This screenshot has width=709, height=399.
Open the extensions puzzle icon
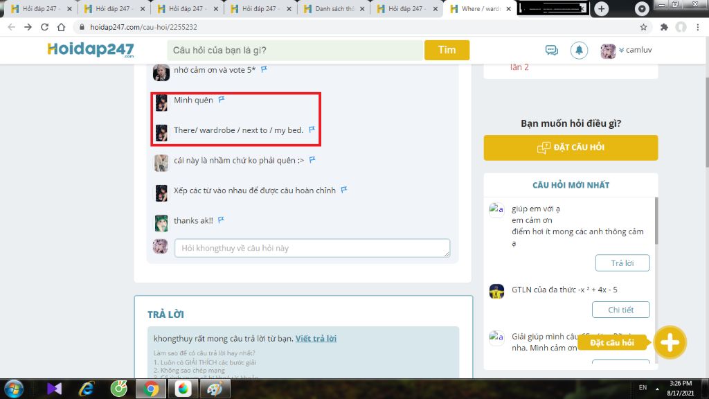click(x=664, y=27)
